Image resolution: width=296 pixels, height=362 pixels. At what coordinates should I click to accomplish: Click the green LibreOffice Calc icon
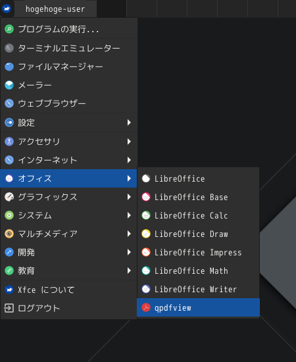146,215
